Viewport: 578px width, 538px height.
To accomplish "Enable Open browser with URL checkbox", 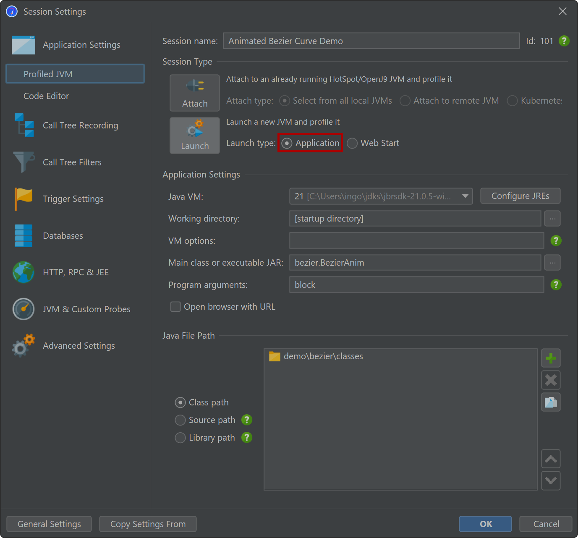I will click(175, 307).
